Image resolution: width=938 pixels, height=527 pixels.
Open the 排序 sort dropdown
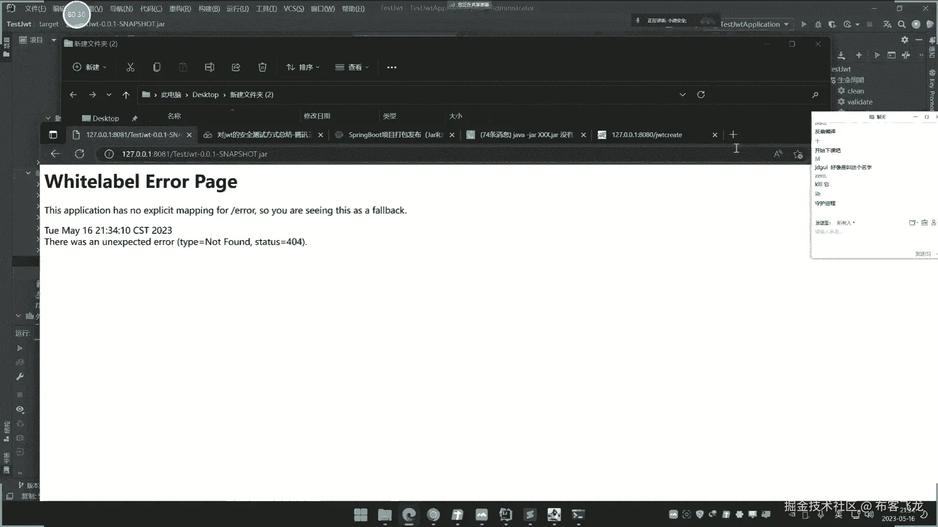[303, 67]
